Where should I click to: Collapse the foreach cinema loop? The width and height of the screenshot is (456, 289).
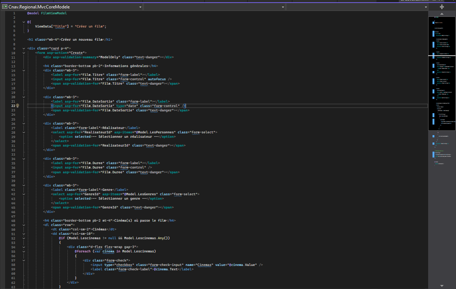[23, 251]
